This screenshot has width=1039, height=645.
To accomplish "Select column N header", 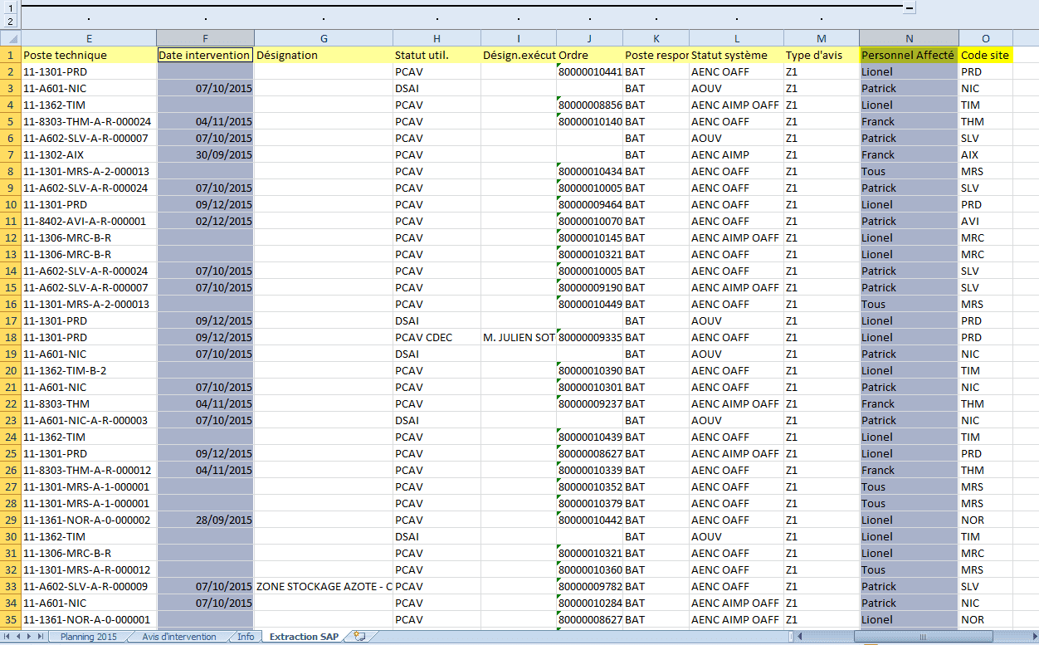I will pyautogui.click(x=909, y=38).
